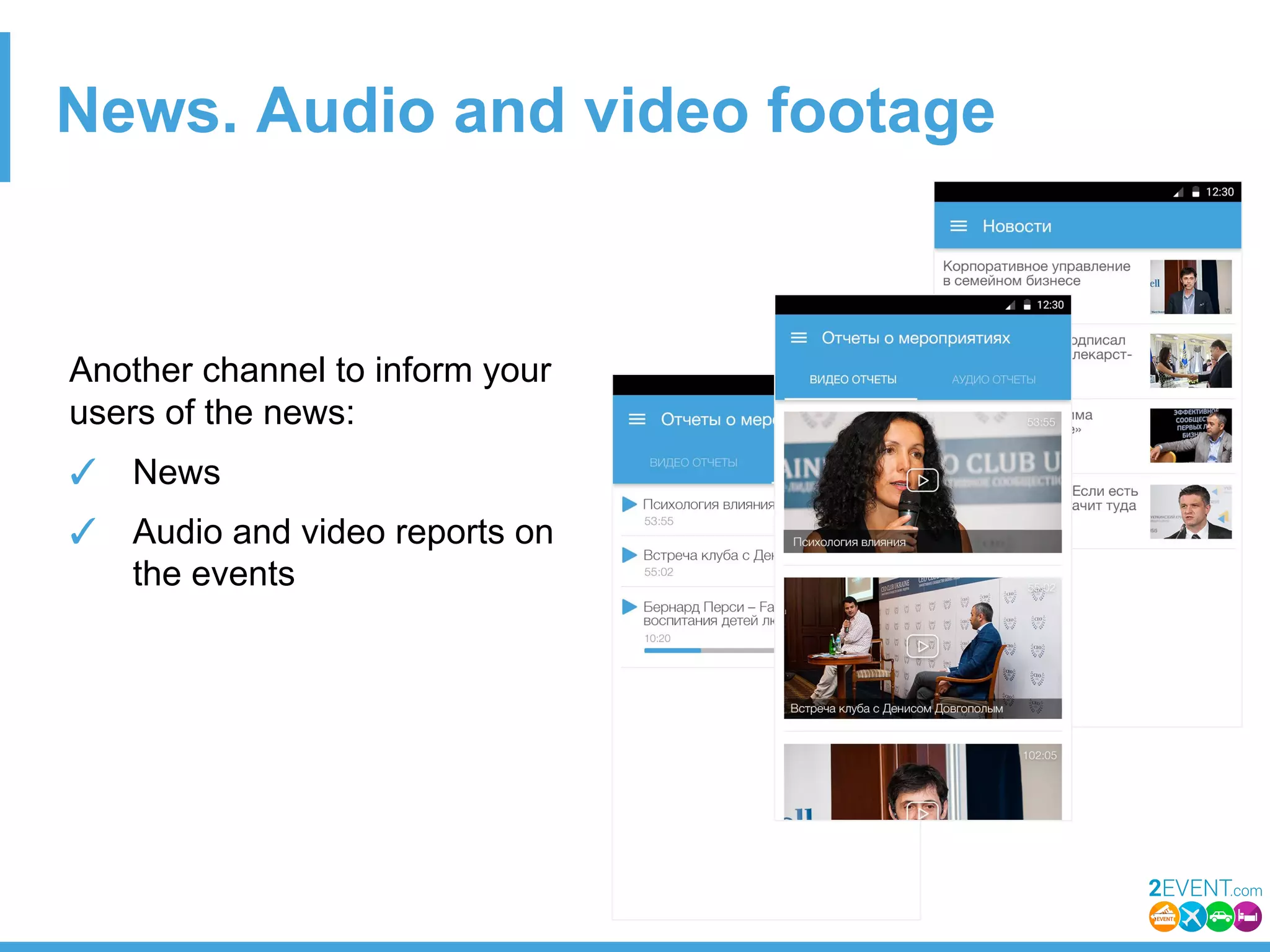Screen dimensions: 1270x952
Task: Click battery icon in front screen status bar
Action: [1027, 305]
